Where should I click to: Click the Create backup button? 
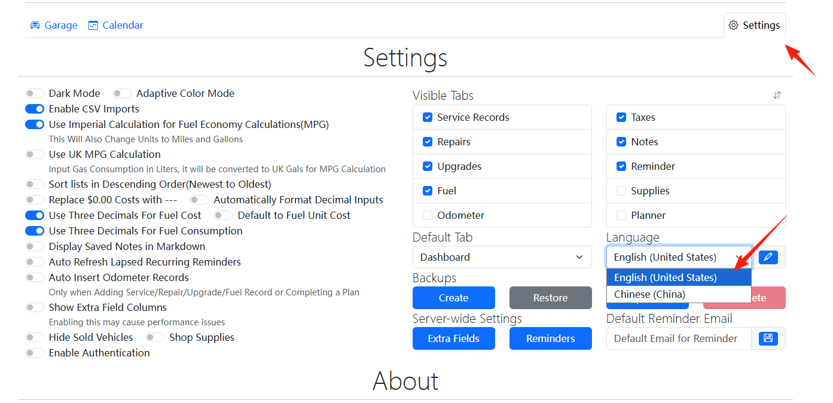pyautogui.click(x=454, y=298)
